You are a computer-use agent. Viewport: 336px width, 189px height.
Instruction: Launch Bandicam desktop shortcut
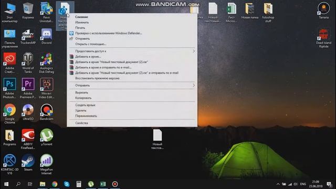[x=47, y=112]
